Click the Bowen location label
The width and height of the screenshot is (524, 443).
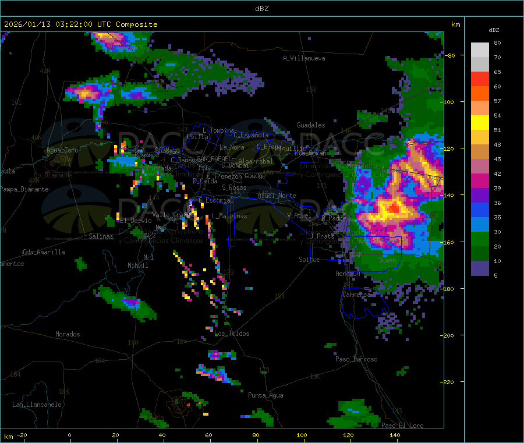coord(387,260)
